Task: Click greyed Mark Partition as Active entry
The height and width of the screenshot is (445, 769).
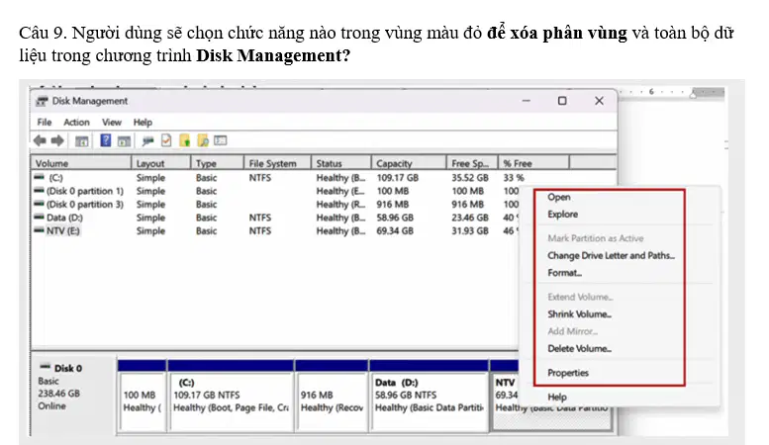Action: pyautogui.click(x=596, y=238)
